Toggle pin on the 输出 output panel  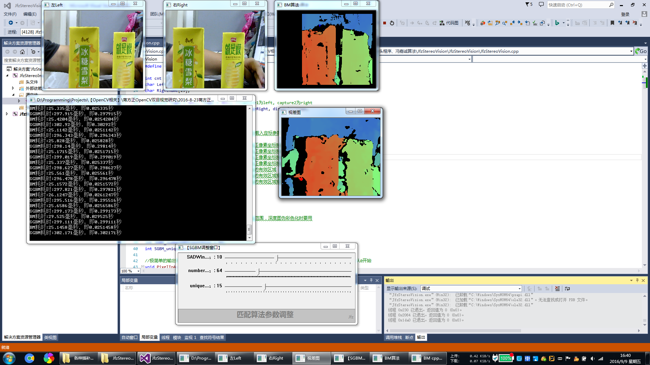click(x=637, y=280)
